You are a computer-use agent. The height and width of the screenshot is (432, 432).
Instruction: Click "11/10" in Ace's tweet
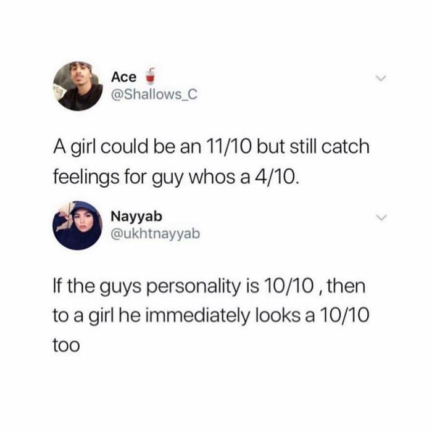[x=228, y=147]
